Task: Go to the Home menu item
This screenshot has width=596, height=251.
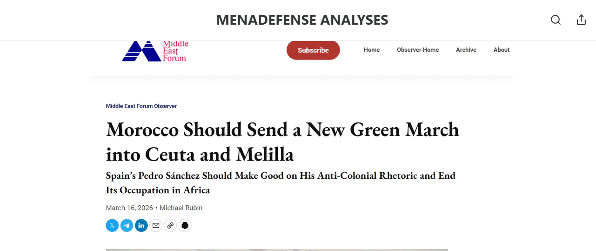Action: click(372, 50)
